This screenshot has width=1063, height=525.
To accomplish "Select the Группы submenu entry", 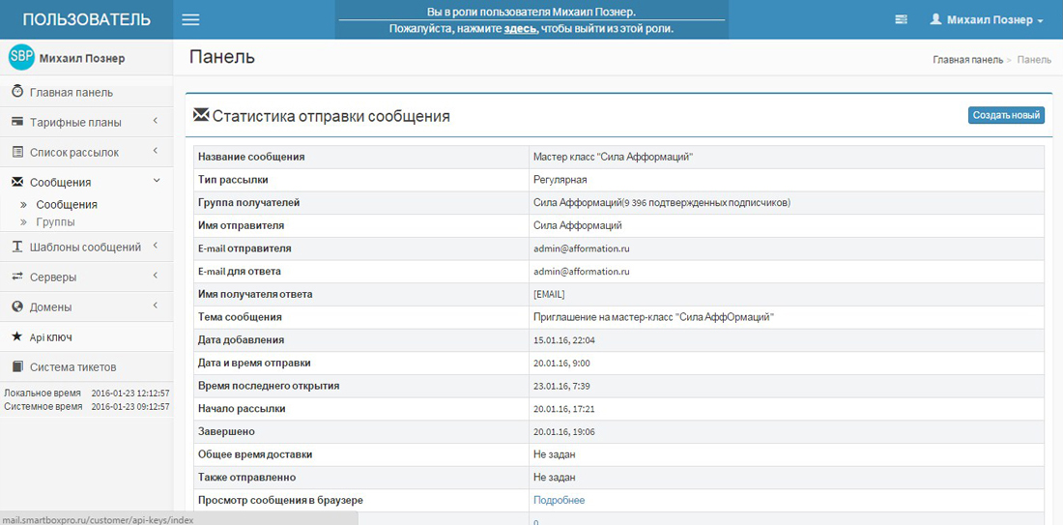I will [56, 221].
